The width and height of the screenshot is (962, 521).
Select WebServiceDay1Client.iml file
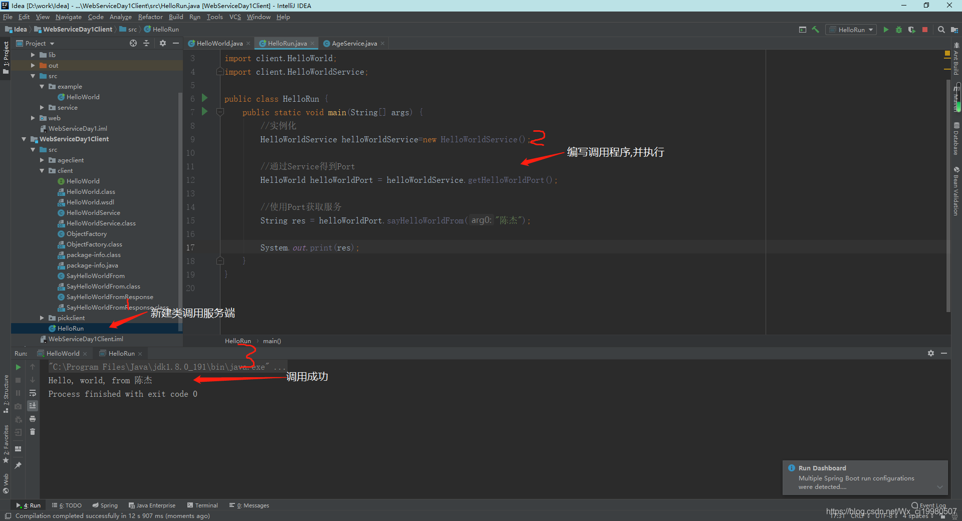pos(86,339)
